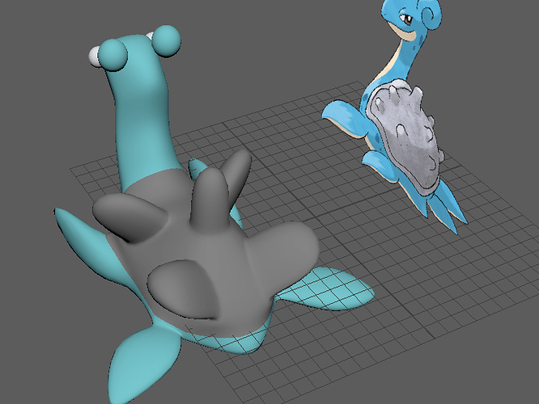
Task: Select the Lapras reference image plane
Action: click(395, 116)
